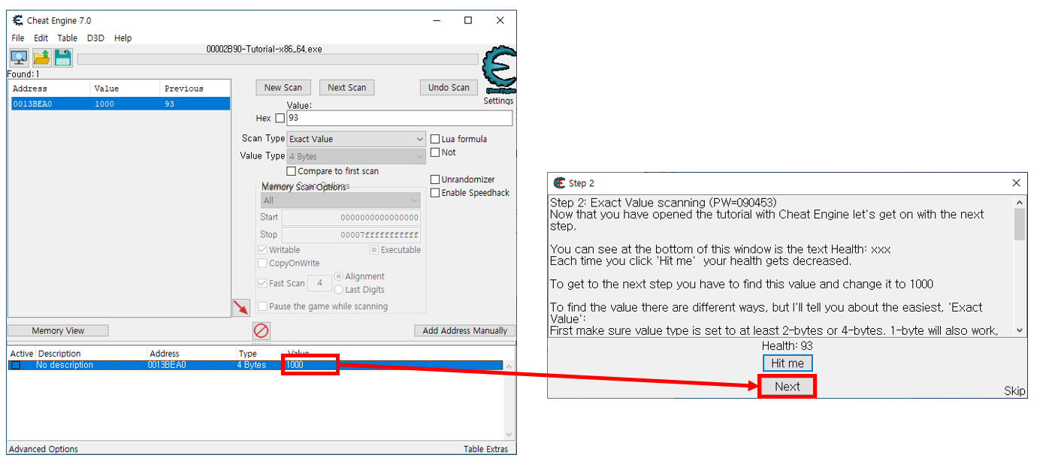
Task: Toggle the Writable checkbox
Action: click(262, 250)
